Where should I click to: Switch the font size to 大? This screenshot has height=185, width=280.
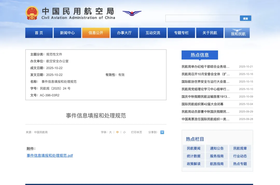coord(110,132)
